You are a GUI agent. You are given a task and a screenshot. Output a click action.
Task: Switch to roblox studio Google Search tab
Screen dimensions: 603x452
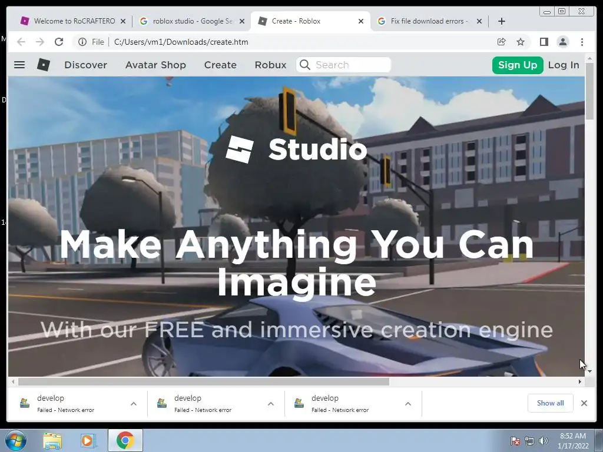pos(191,21)
